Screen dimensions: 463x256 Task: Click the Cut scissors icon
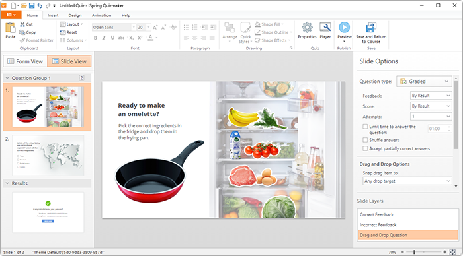(22, 24)
